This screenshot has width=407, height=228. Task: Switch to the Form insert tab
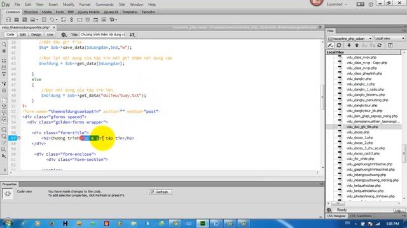coord(59,12)
